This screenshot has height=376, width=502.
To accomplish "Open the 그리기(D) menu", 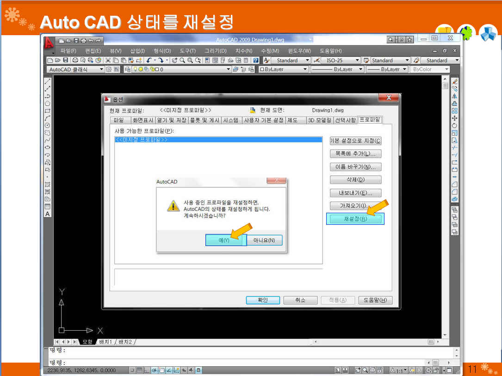I will point(215,51).
